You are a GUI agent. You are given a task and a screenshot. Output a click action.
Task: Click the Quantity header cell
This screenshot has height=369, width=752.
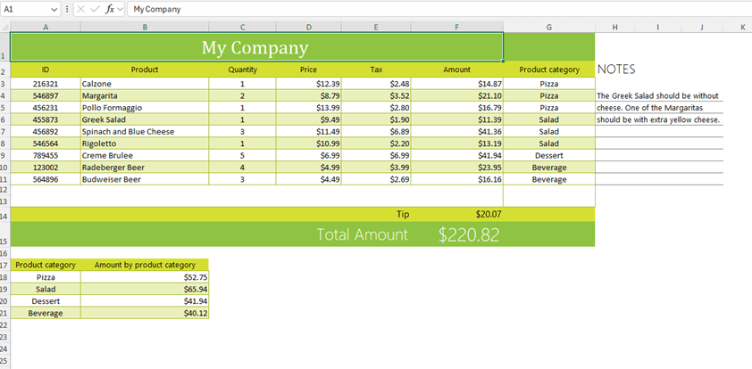pyautogui.click(x=243, y=70)
